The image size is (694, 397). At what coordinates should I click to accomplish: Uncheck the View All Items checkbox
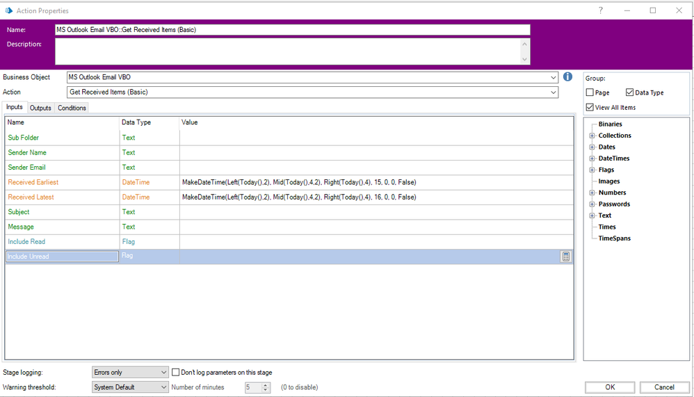point(590,107)
